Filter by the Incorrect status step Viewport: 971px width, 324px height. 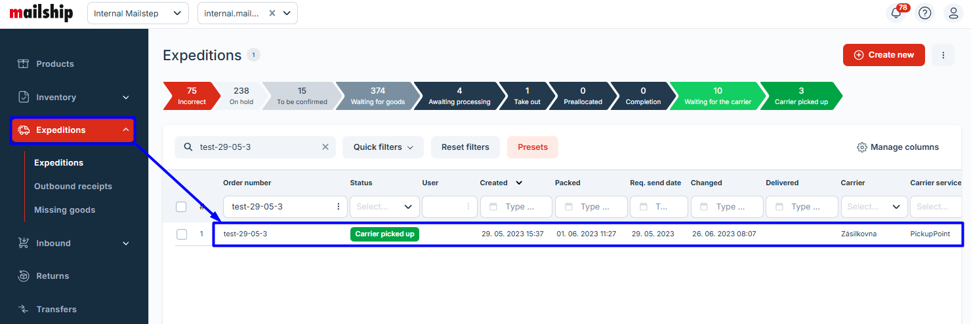point(190,96)
